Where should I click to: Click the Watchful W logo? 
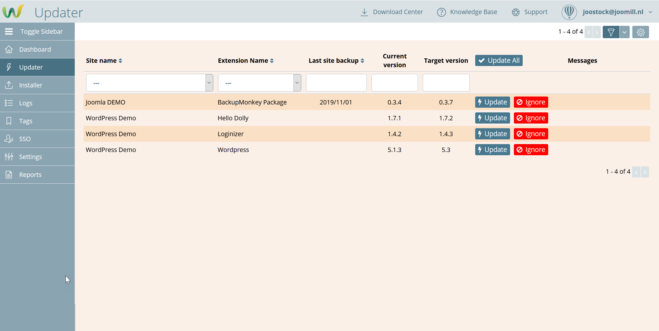tap(13, 12)
